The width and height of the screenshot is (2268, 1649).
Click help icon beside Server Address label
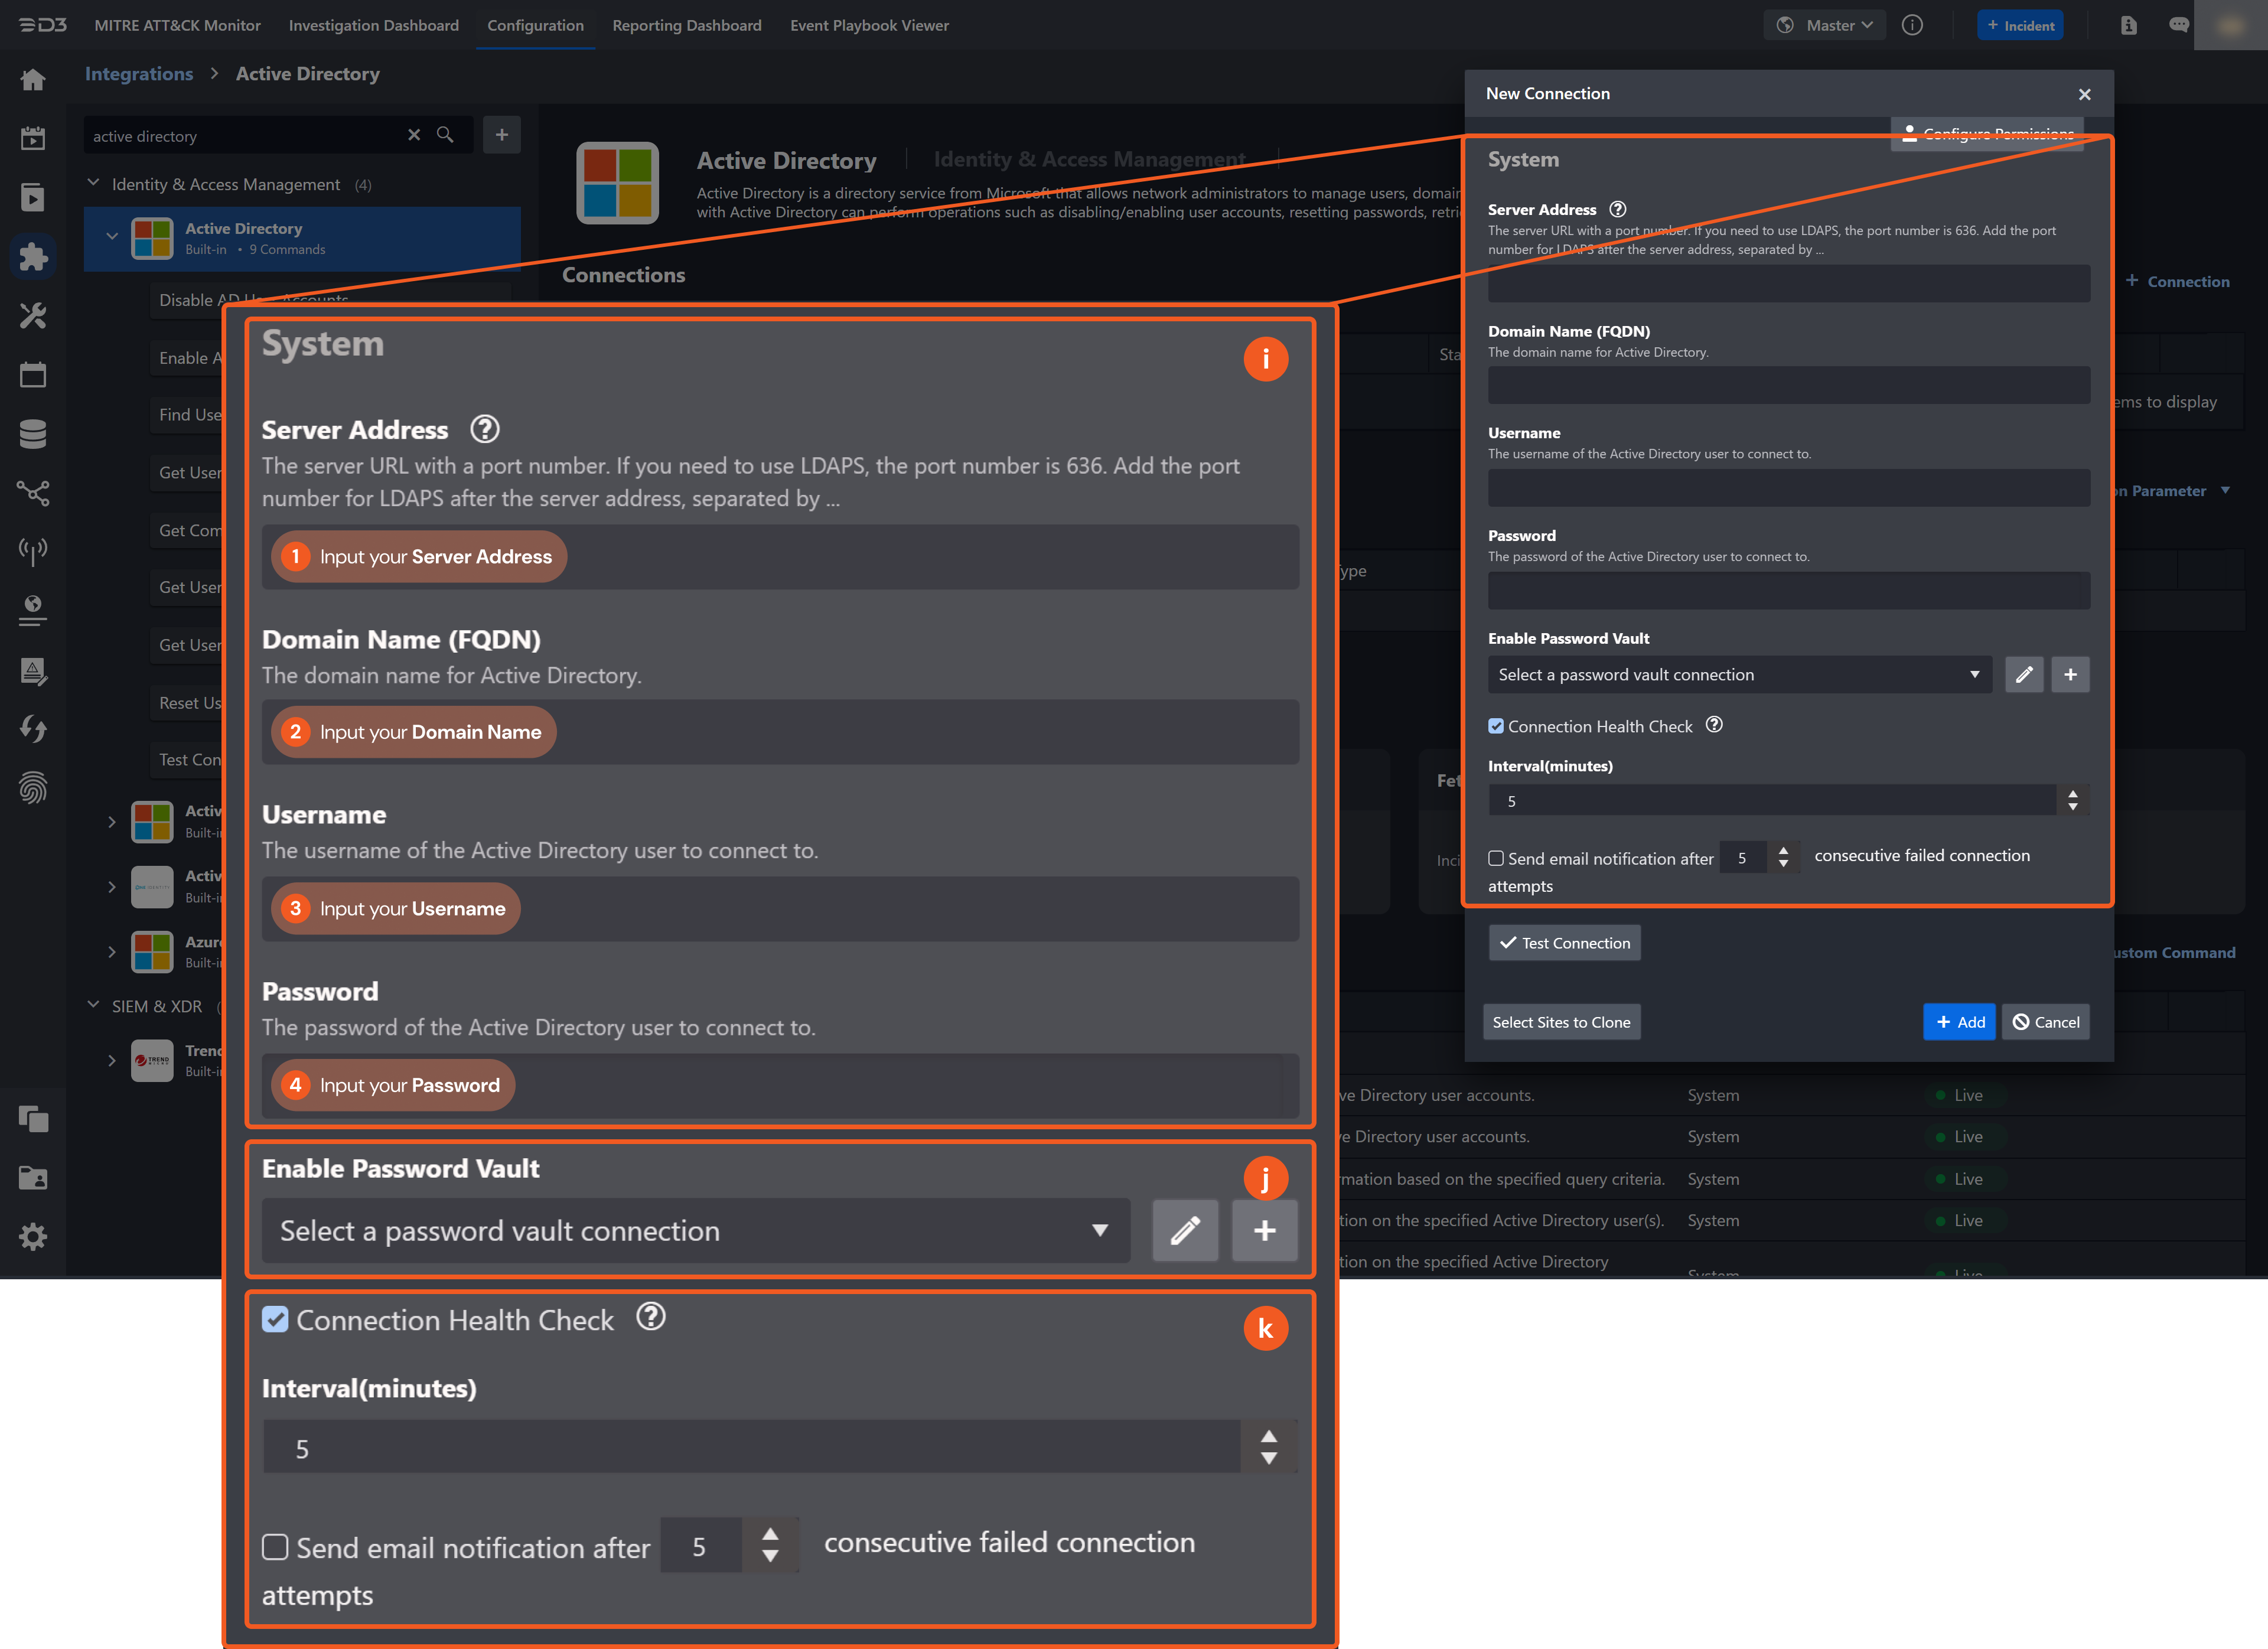click(x=1617, y=209)
